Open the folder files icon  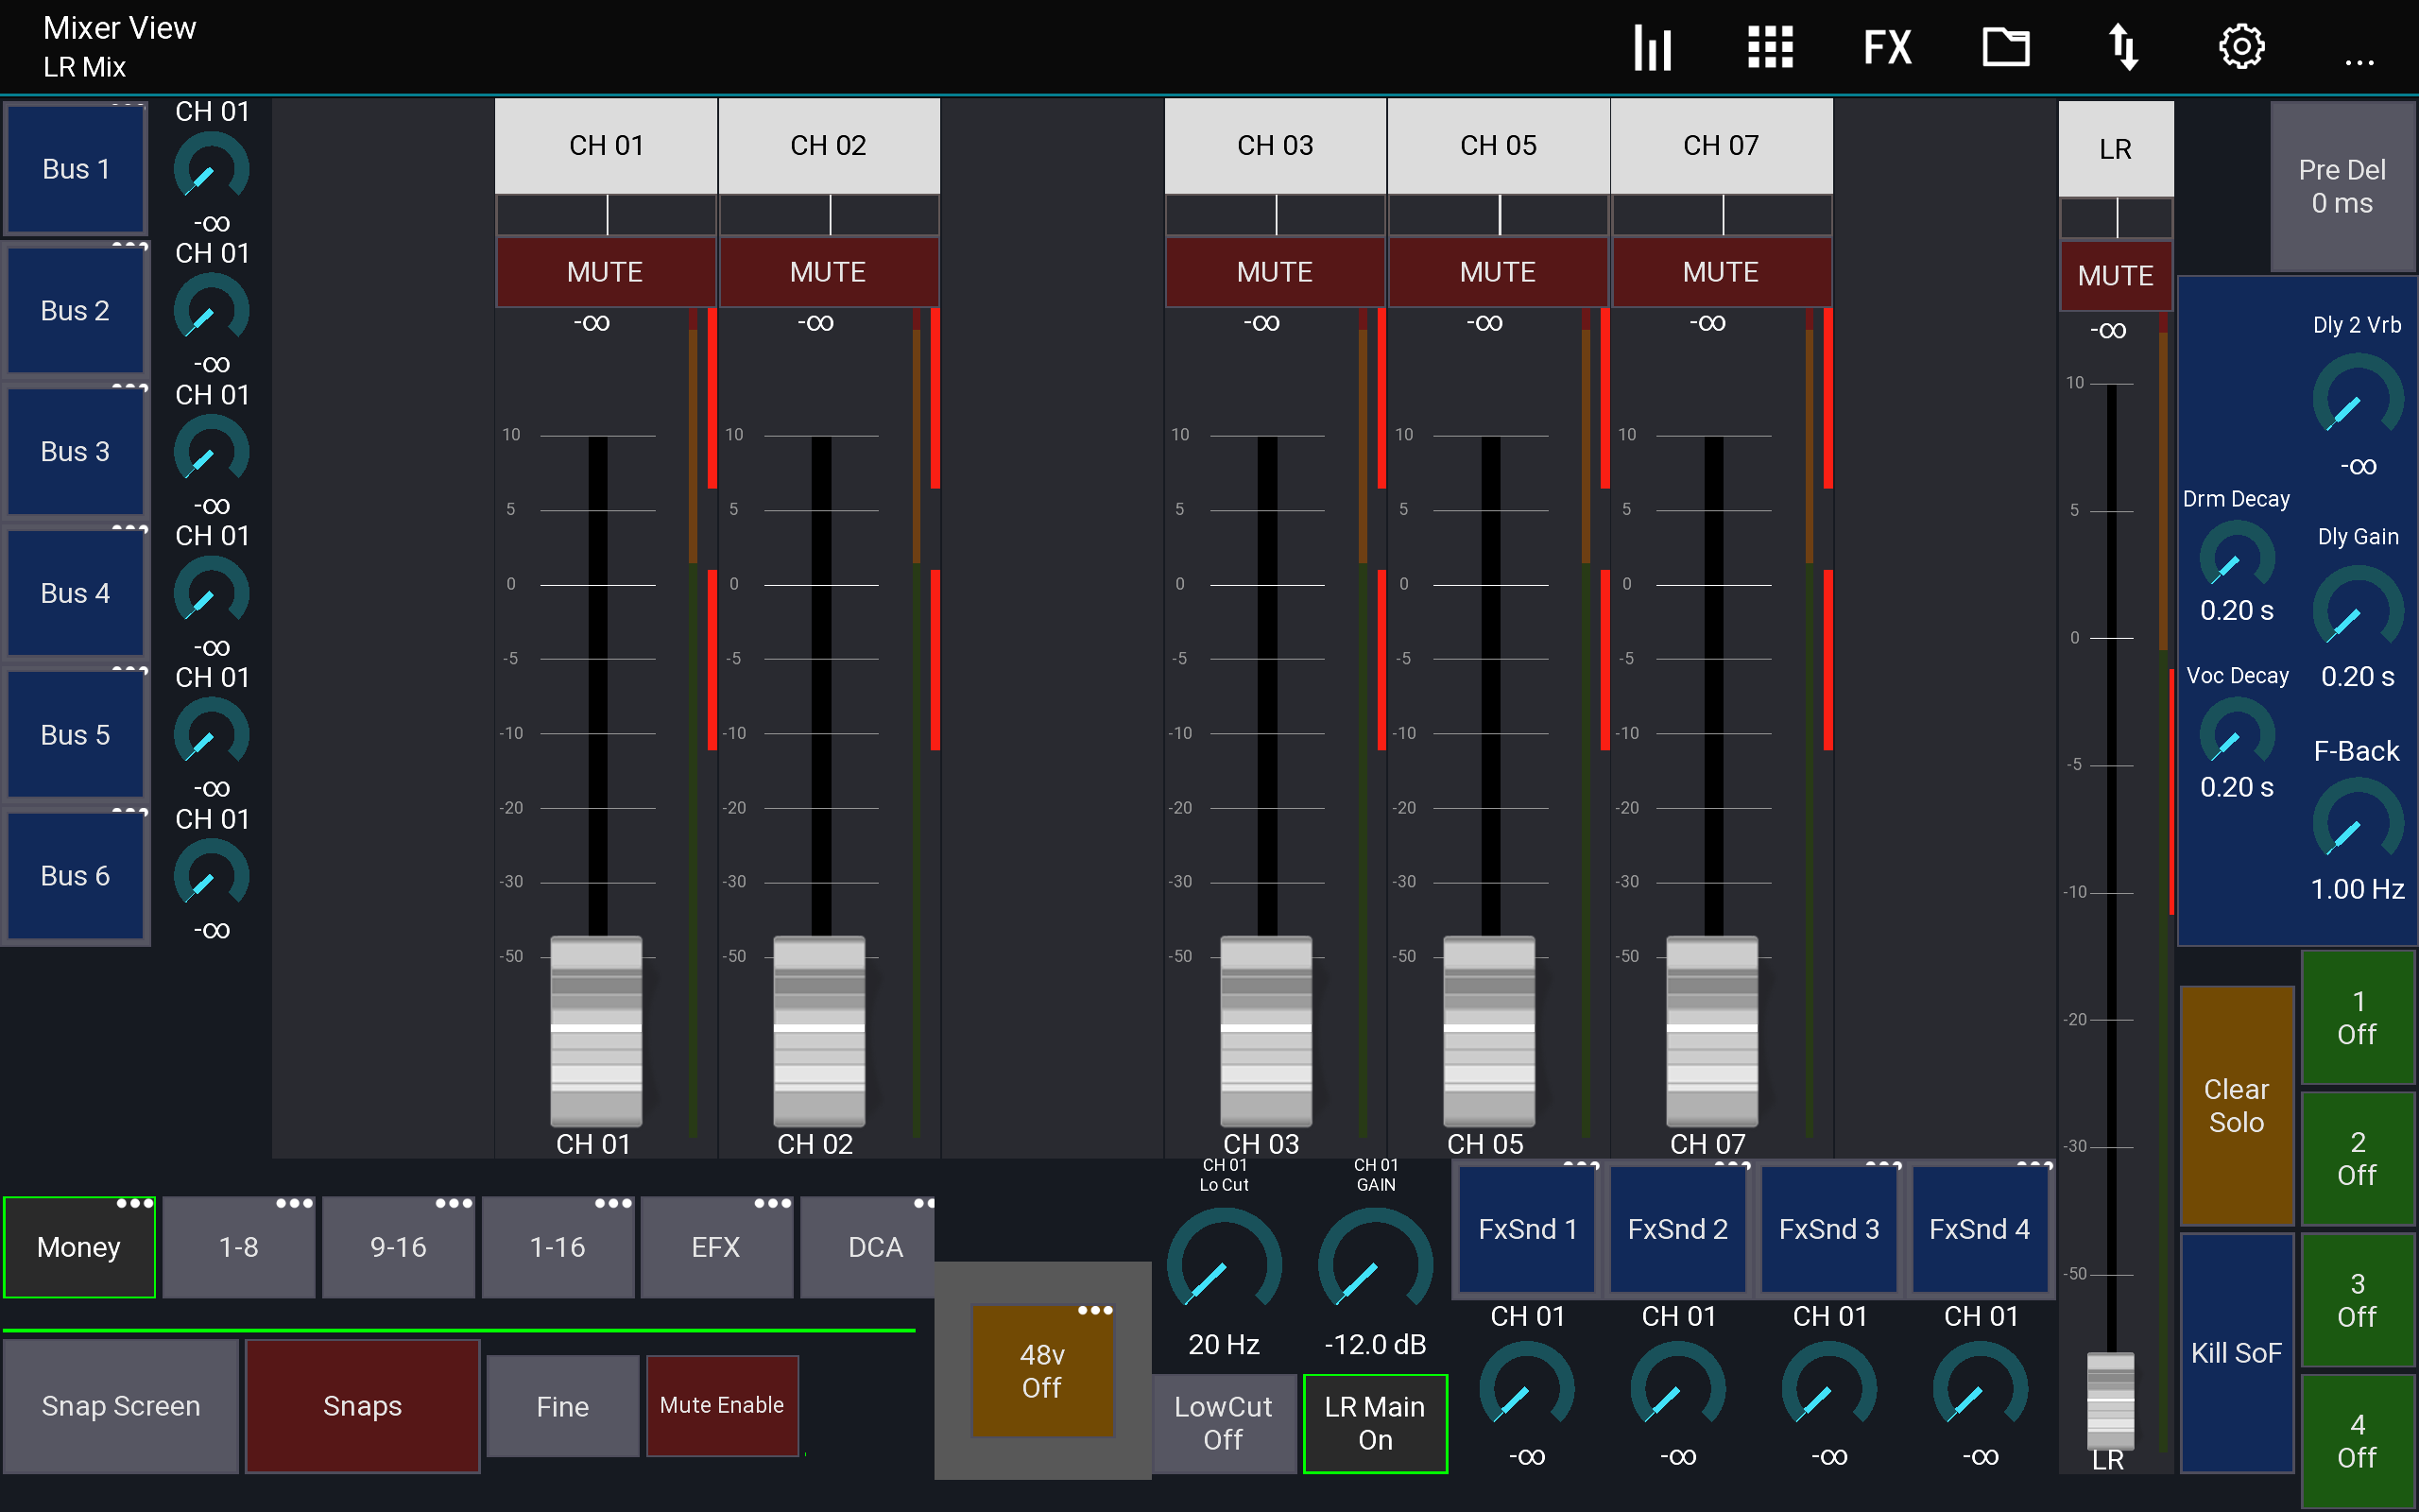click(x=2005, y=47)
